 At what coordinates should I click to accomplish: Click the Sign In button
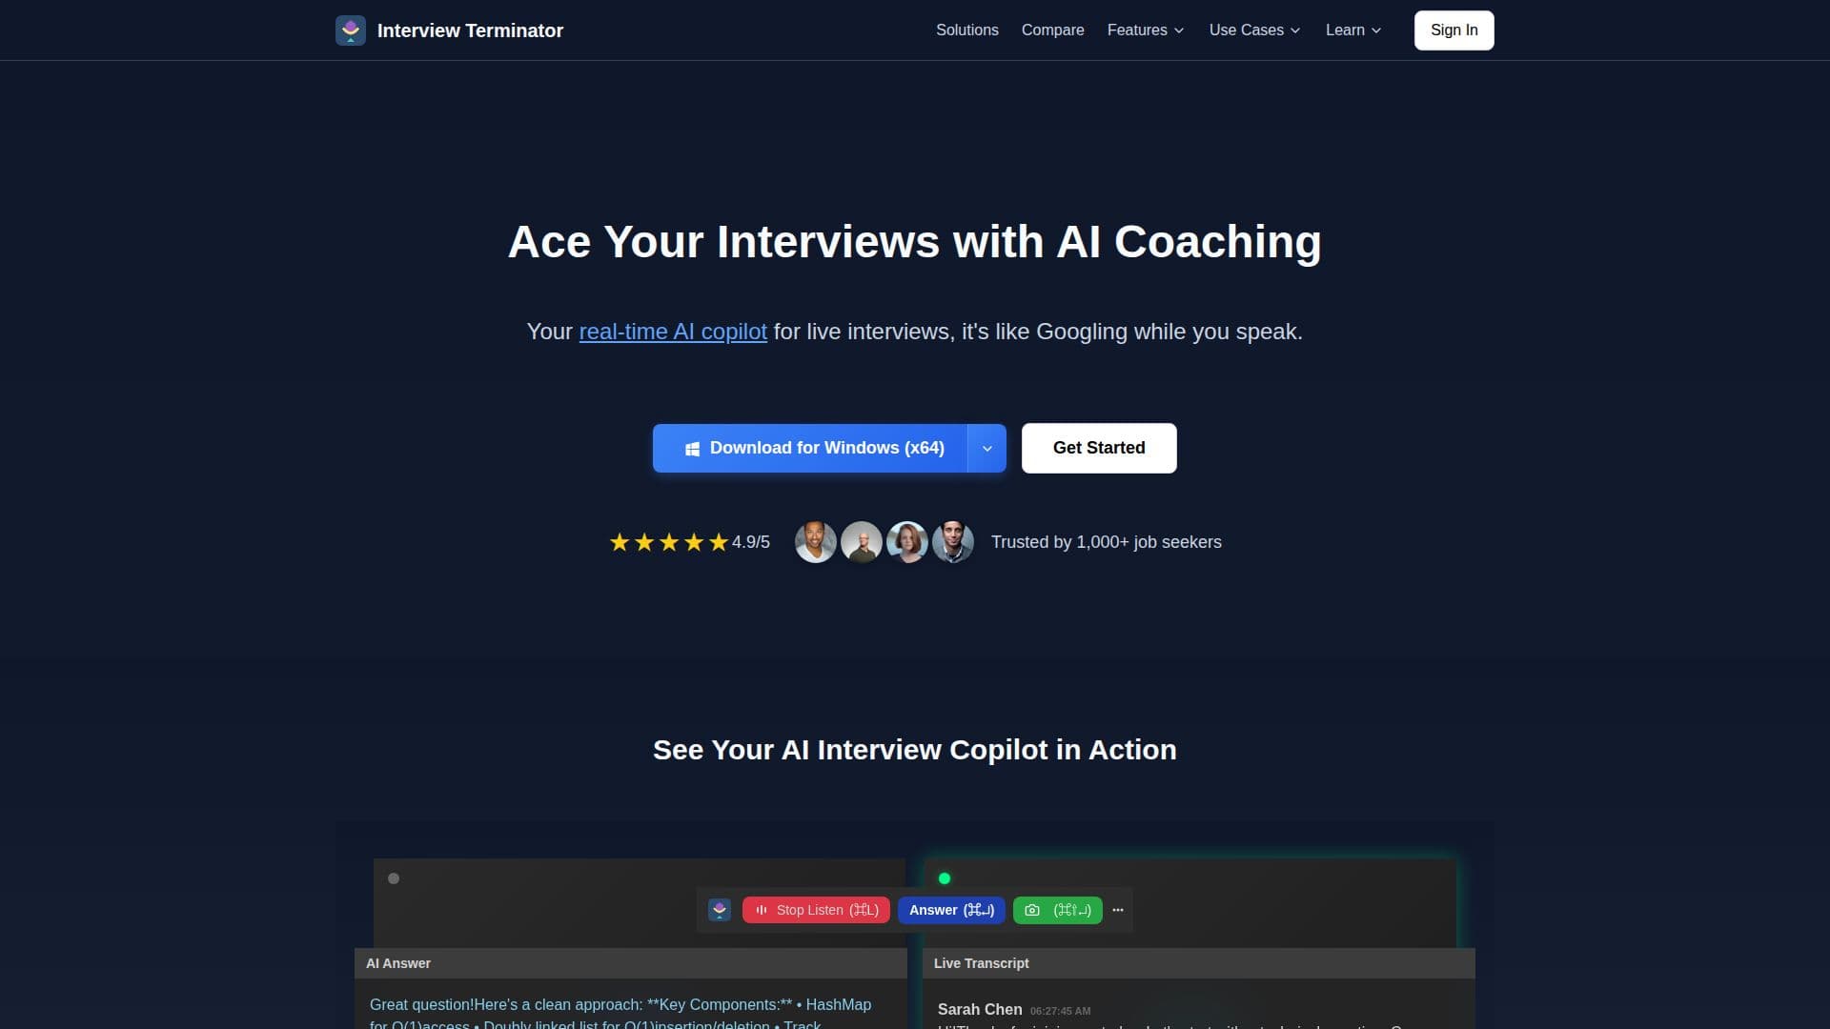pos(1454,30)
